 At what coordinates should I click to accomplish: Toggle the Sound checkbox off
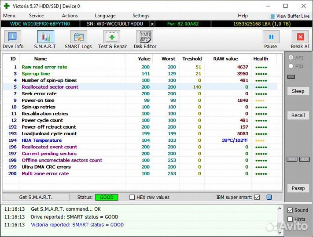pos(290,210)
